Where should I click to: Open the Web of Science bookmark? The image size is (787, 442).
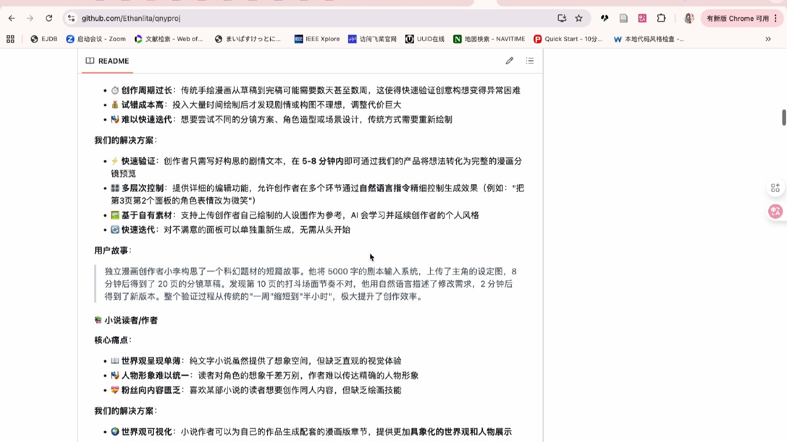(169, 39)
